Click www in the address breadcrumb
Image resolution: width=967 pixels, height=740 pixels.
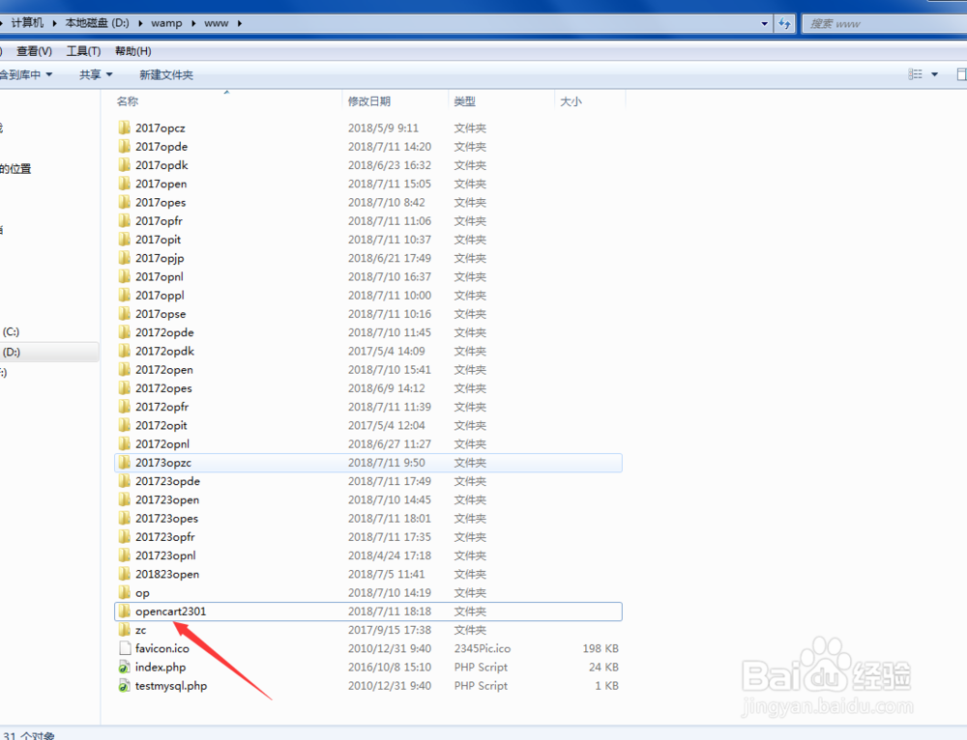click(x=216, y=23)
